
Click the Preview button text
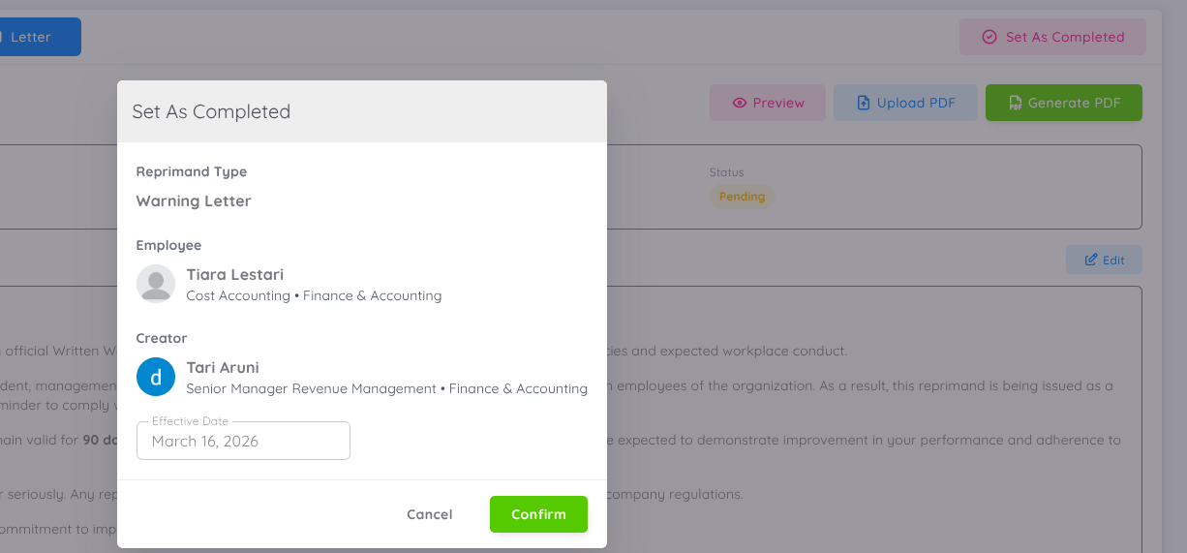pyautogui.click(x=778, y=103)
